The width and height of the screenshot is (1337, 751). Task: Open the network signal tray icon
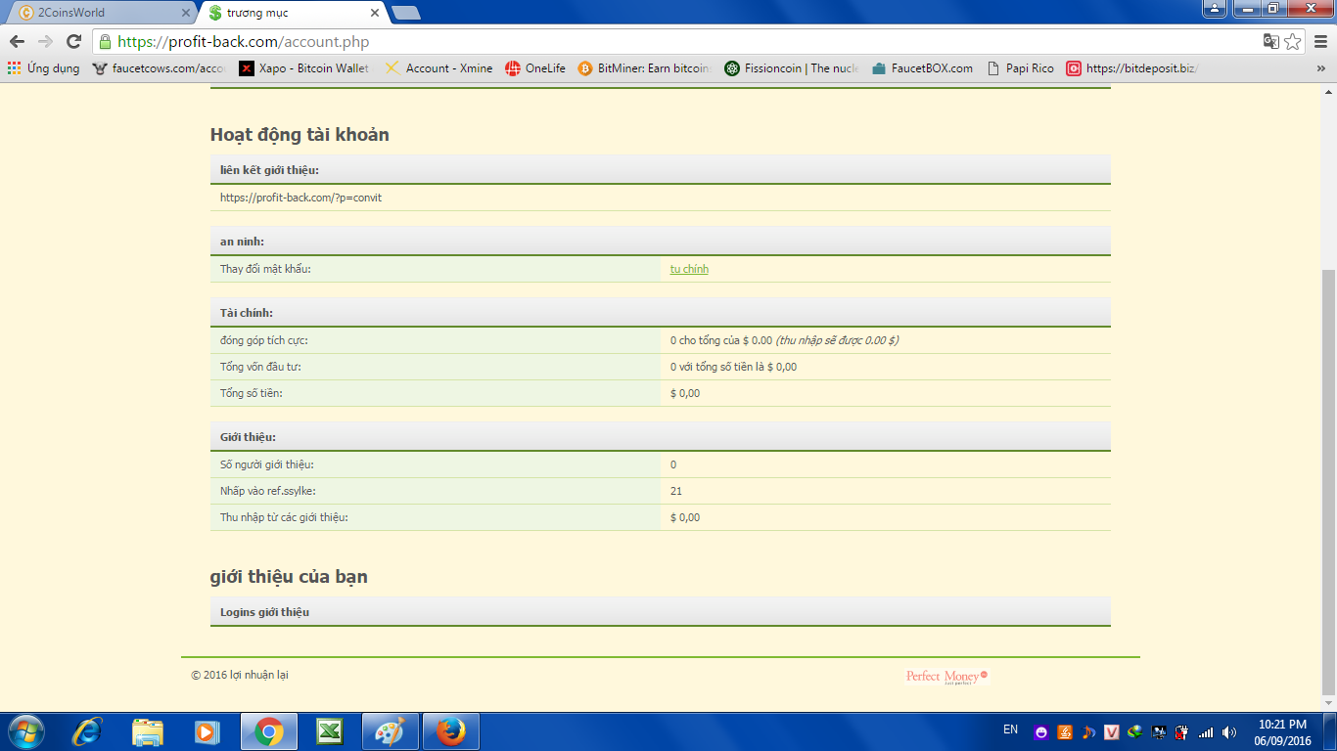1206,731
